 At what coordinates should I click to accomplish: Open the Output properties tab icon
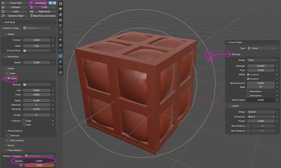60,9
